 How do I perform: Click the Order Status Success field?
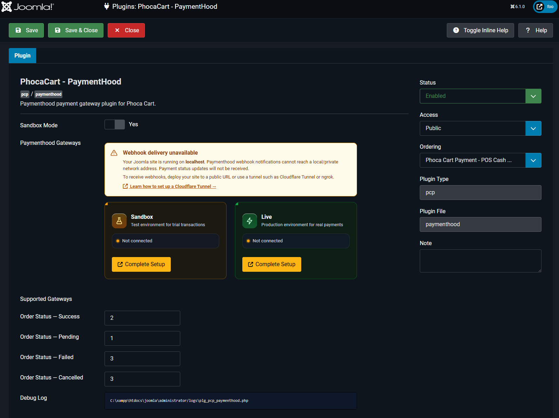pos(142,318)
